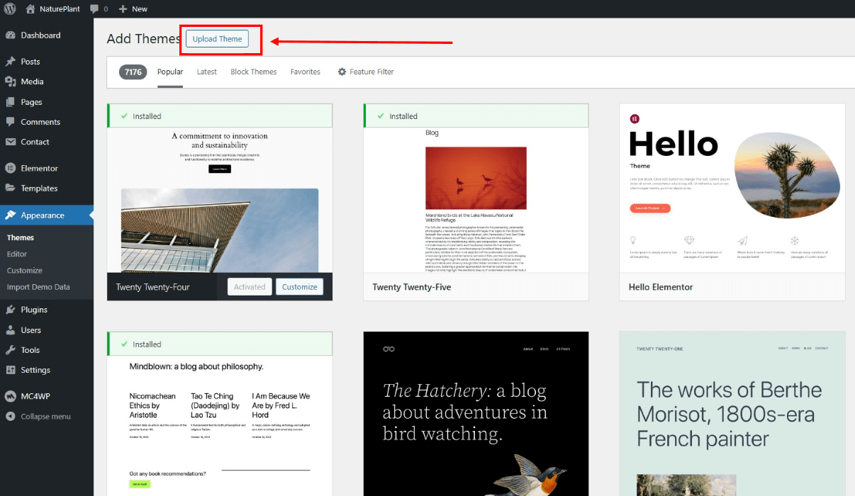Click the NaturePlant home icon

click(x=30, y=9)
